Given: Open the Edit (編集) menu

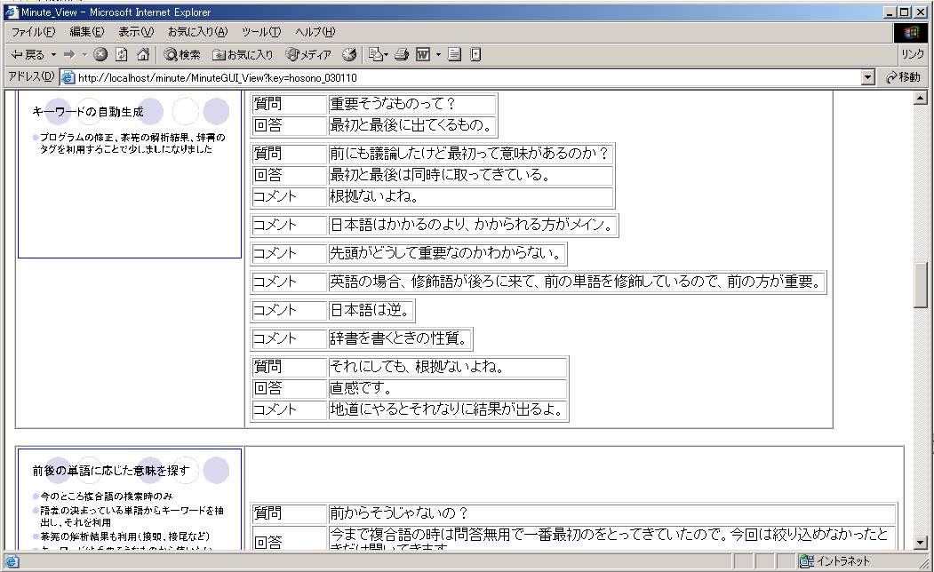Looking at the screenshot, I should [86, 32].
